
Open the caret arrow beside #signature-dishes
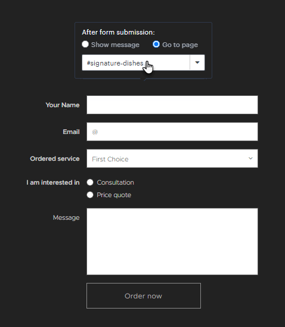(197, 63)
